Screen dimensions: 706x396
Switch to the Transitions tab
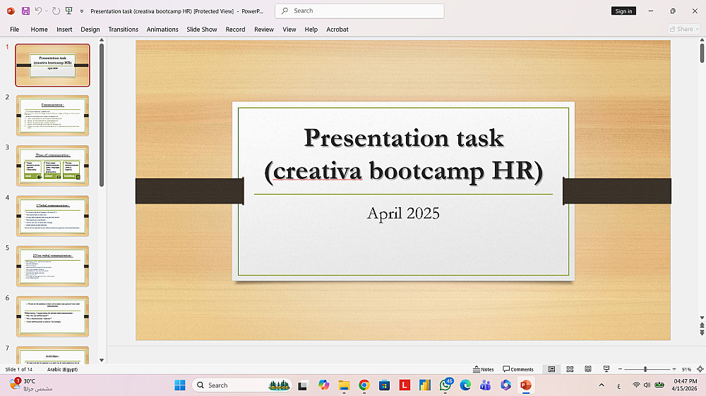pyautogui.click(x=124, y=30)
